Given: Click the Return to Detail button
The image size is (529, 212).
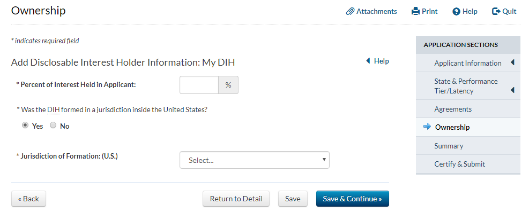Looking at the screenshot, I should click(236, 199).
